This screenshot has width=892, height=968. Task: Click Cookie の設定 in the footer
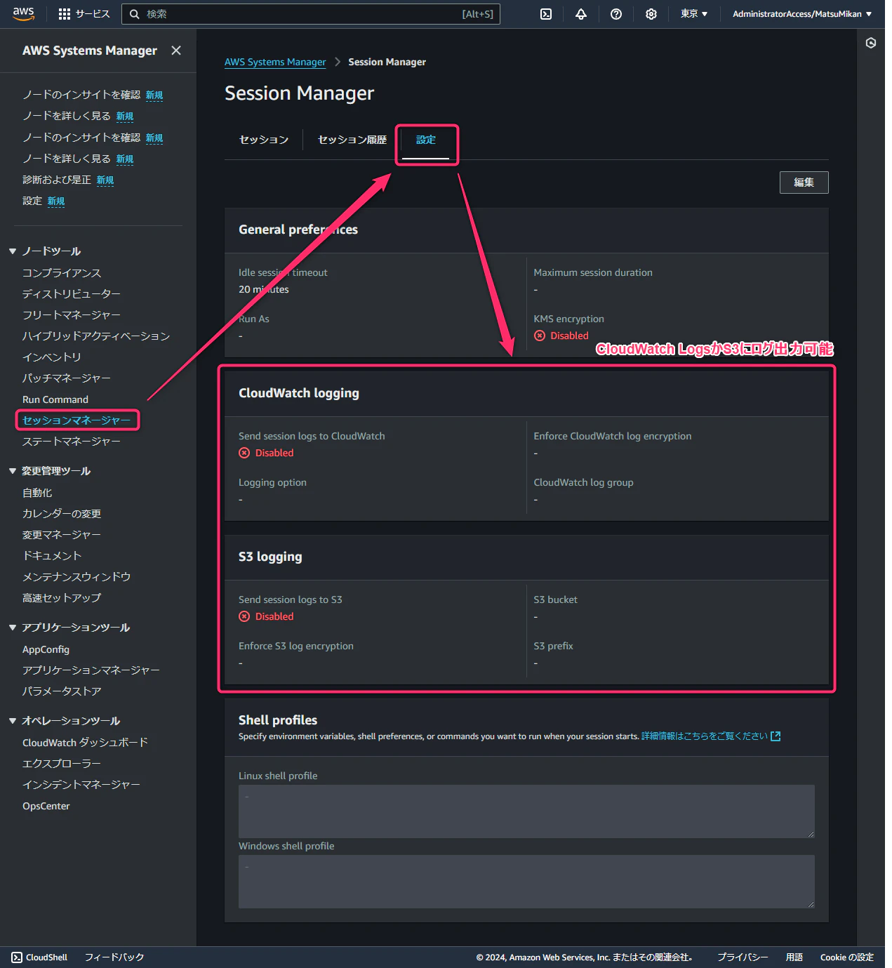[847, 957]
